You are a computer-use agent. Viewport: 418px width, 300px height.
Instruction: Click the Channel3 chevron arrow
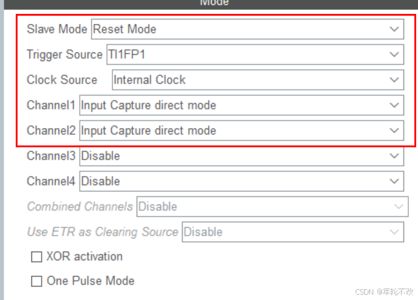click(x=395, y=156)
